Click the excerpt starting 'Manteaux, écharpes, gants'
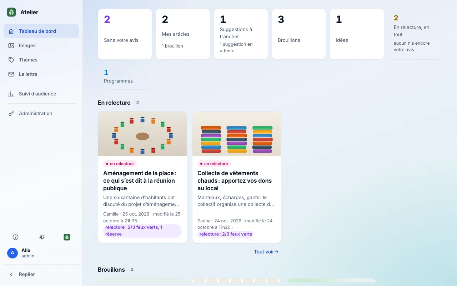The image size is (457, 286). click(x=236, y=201)
